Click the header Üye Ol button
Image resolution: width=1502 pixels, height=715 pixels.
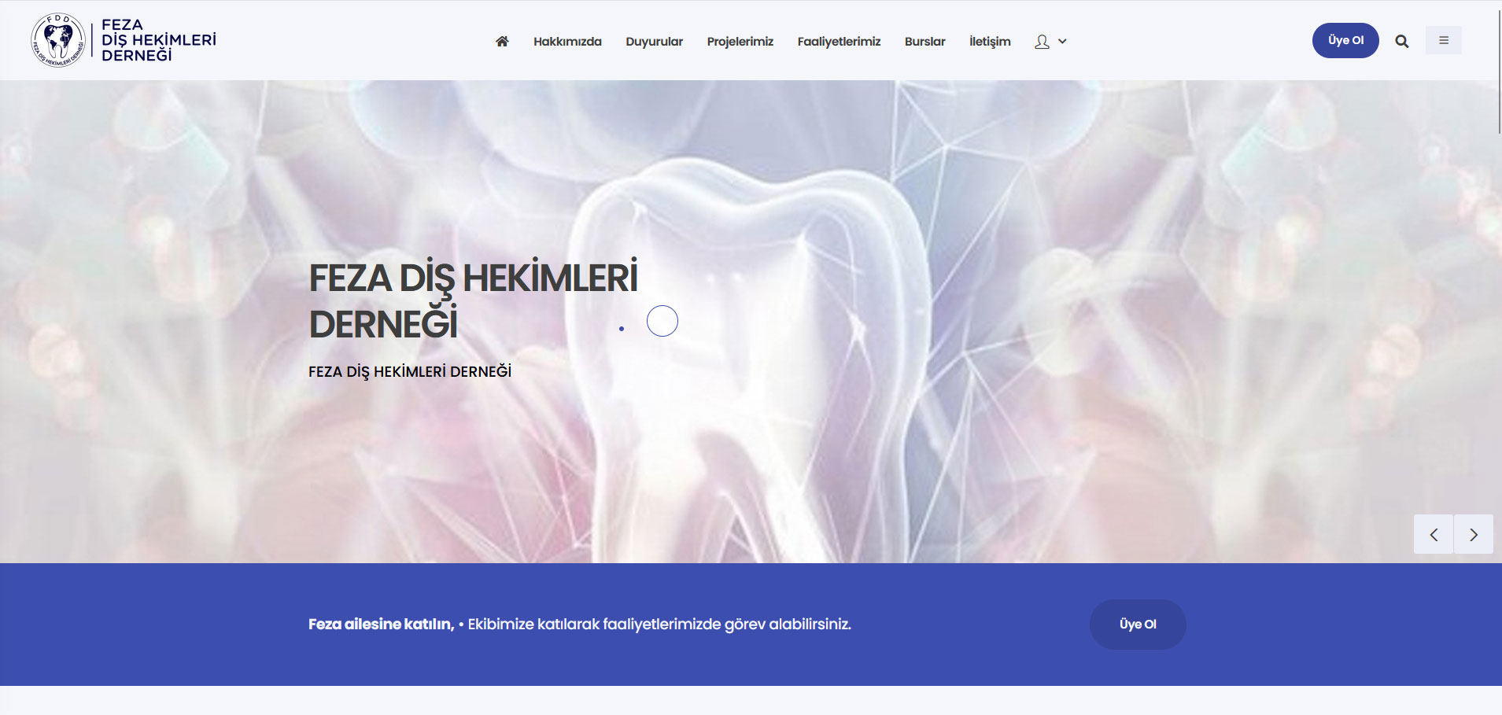pyautogui.click(x=1345, y=40)
